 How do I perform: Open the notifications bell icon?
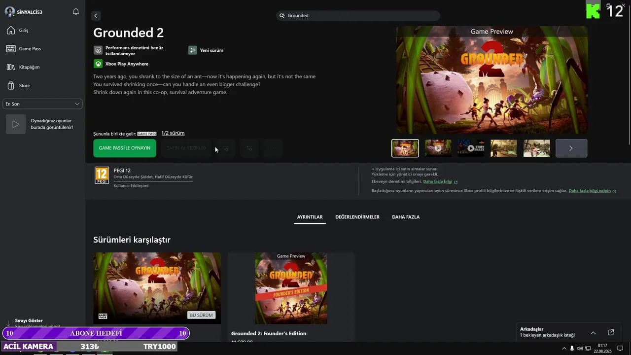coord(76,12)
